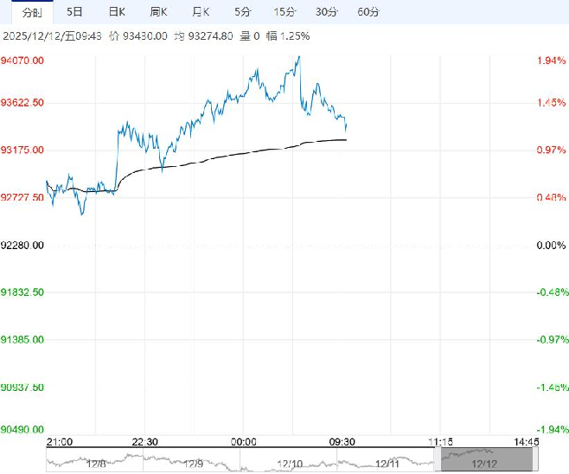Click the 价 93430.00 price readout

pos(138,36)
